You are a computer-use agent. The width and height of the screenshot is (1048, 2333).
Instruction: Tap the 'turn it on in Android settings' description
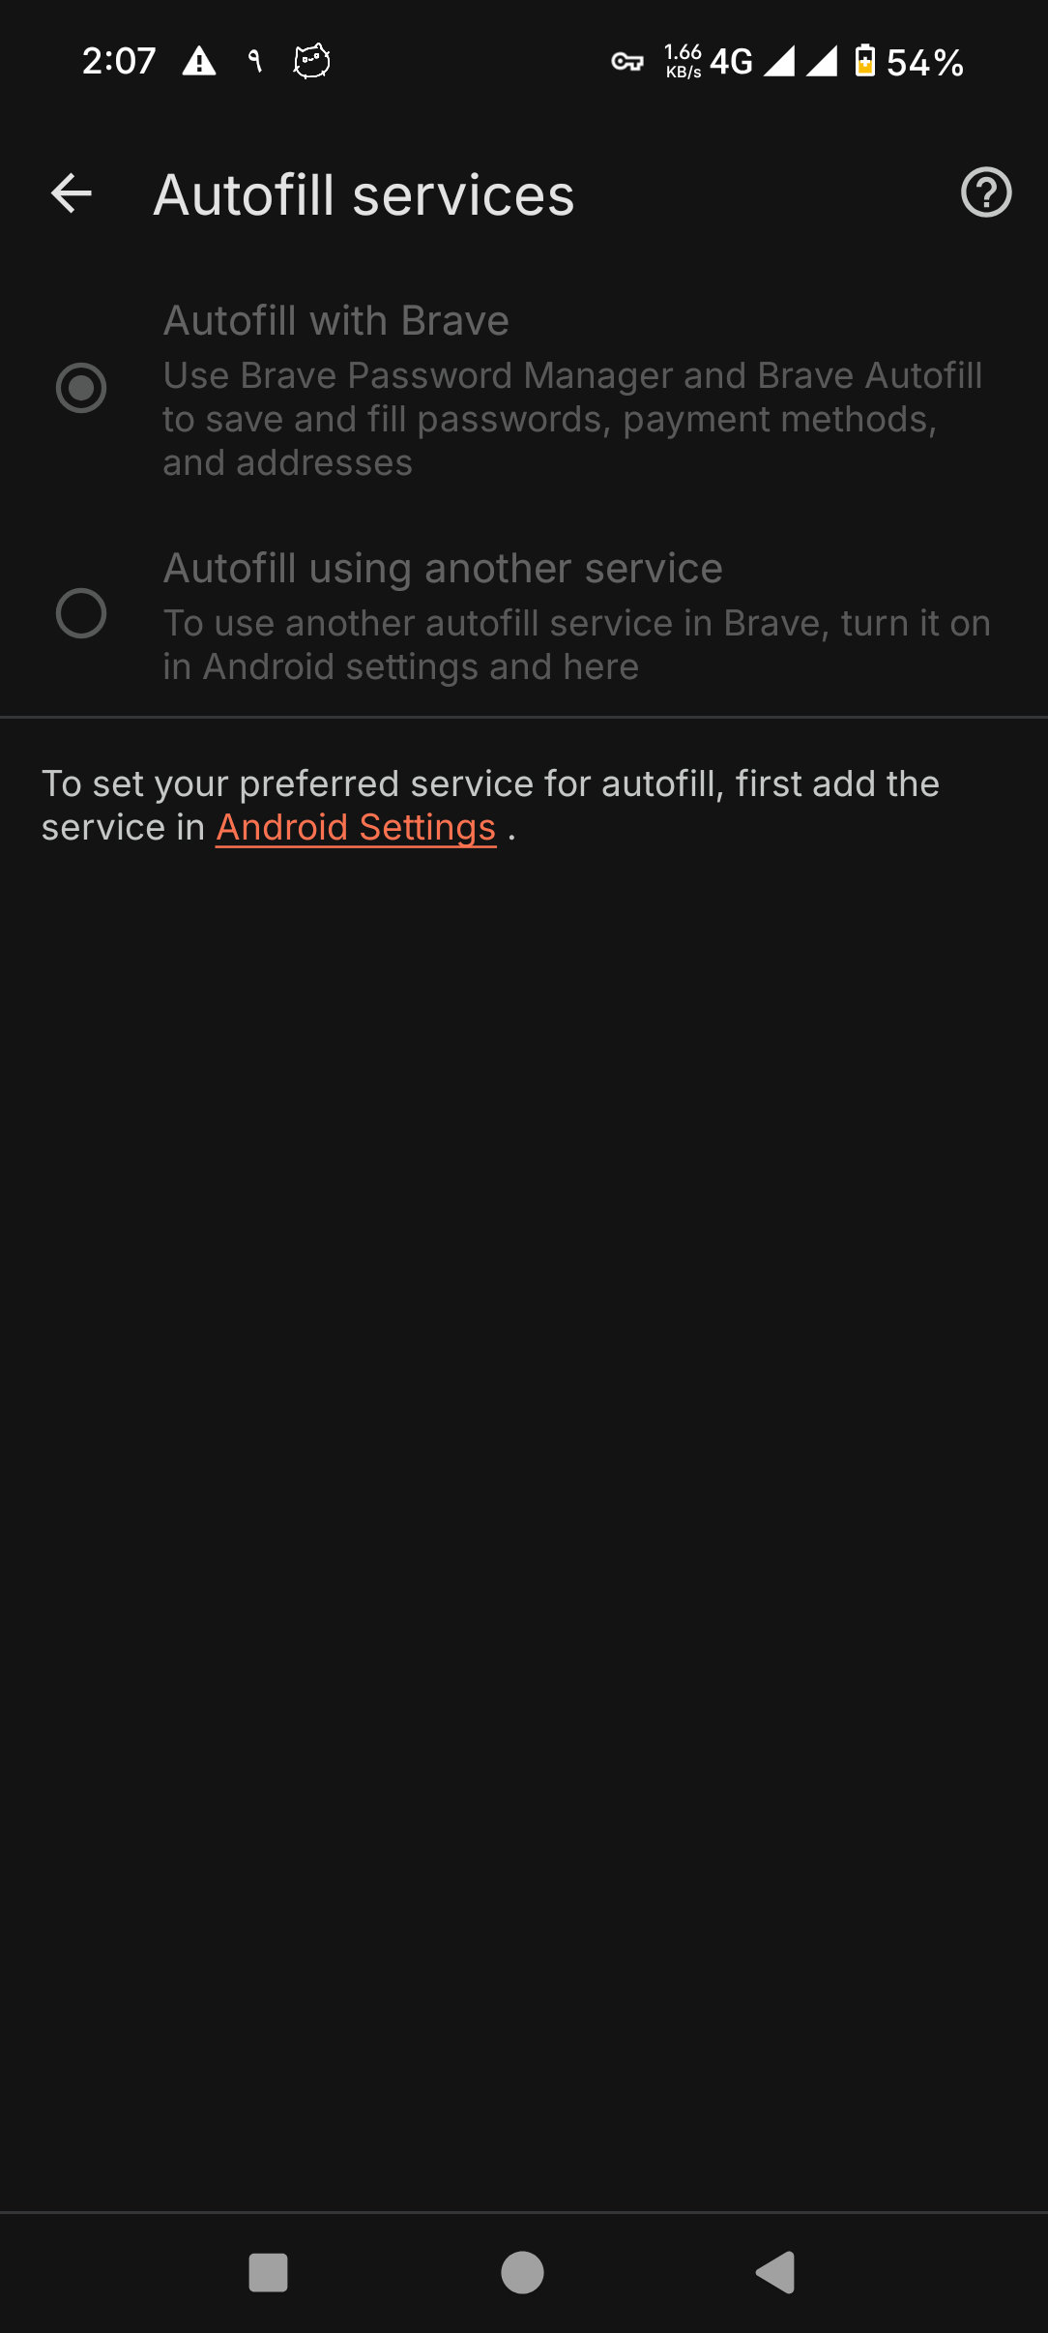577,644
